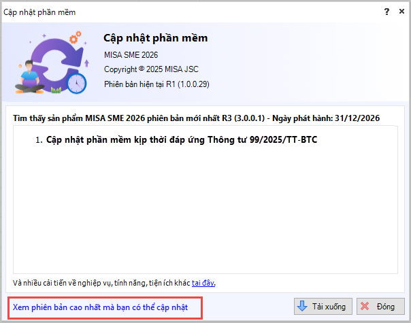Open the 'tại đây' link
411x323 pixels.
[x=203, y=283]
